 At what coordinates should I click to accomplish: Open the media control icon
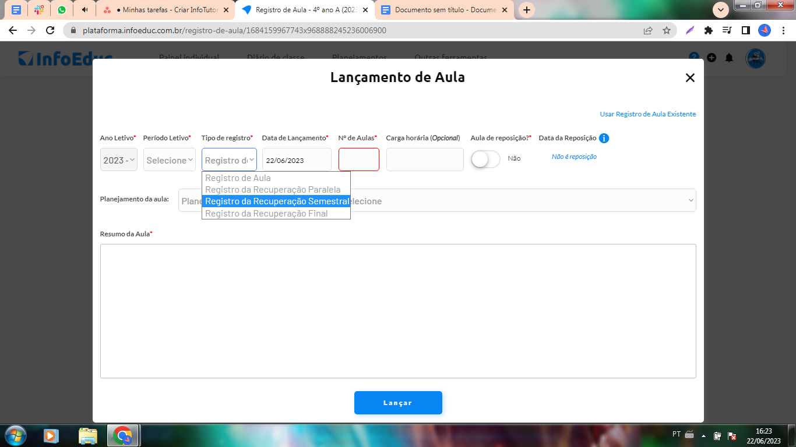pyautogui.click(x=727, y=30)
